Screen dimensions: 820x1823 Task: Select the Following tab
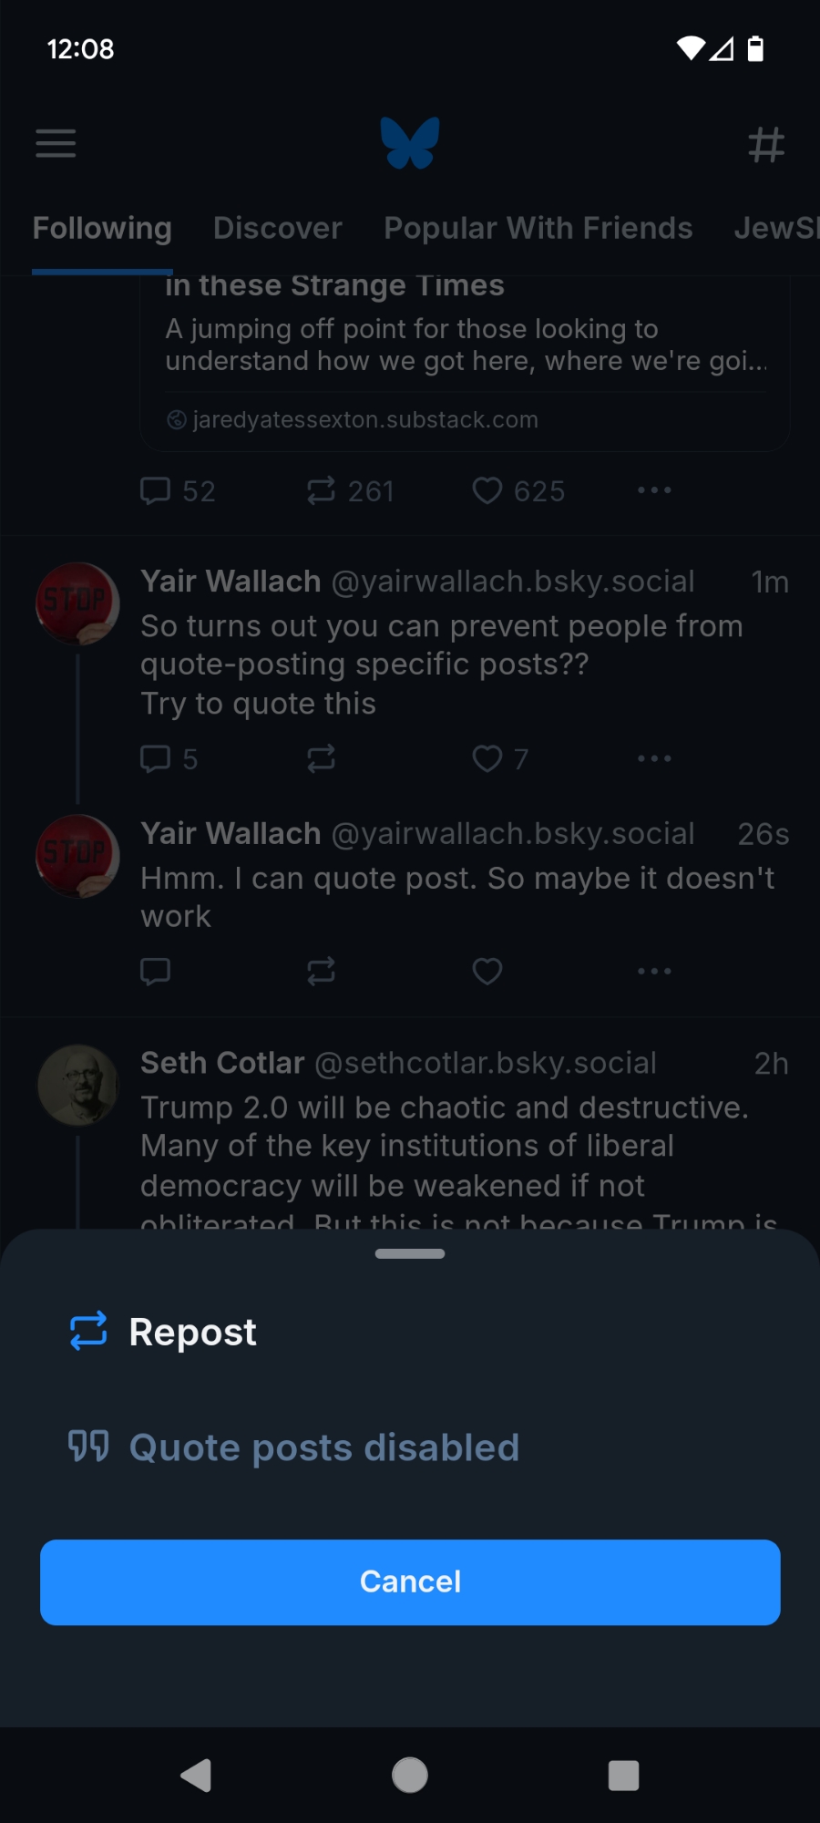pos(102,228)
